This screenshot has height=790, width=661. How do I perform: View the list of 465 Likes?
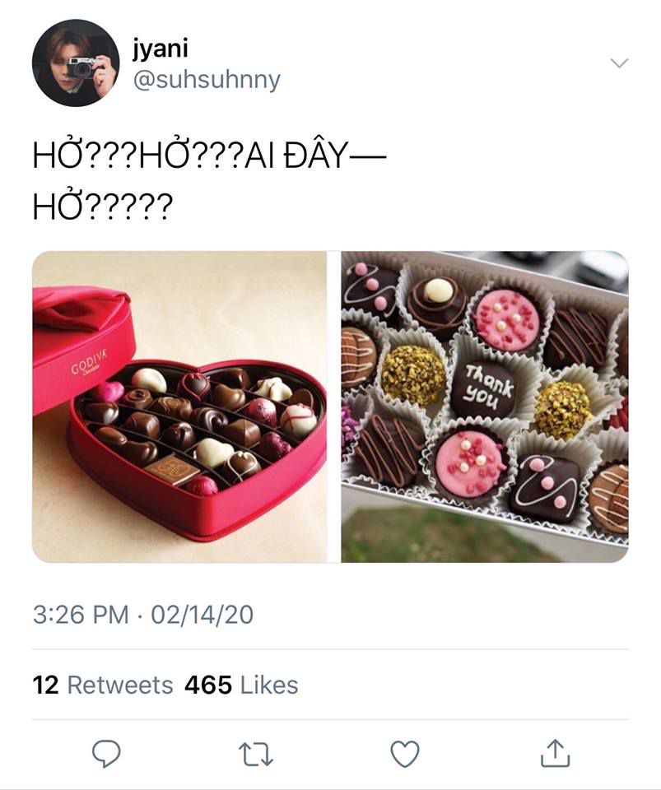point(241,685)
